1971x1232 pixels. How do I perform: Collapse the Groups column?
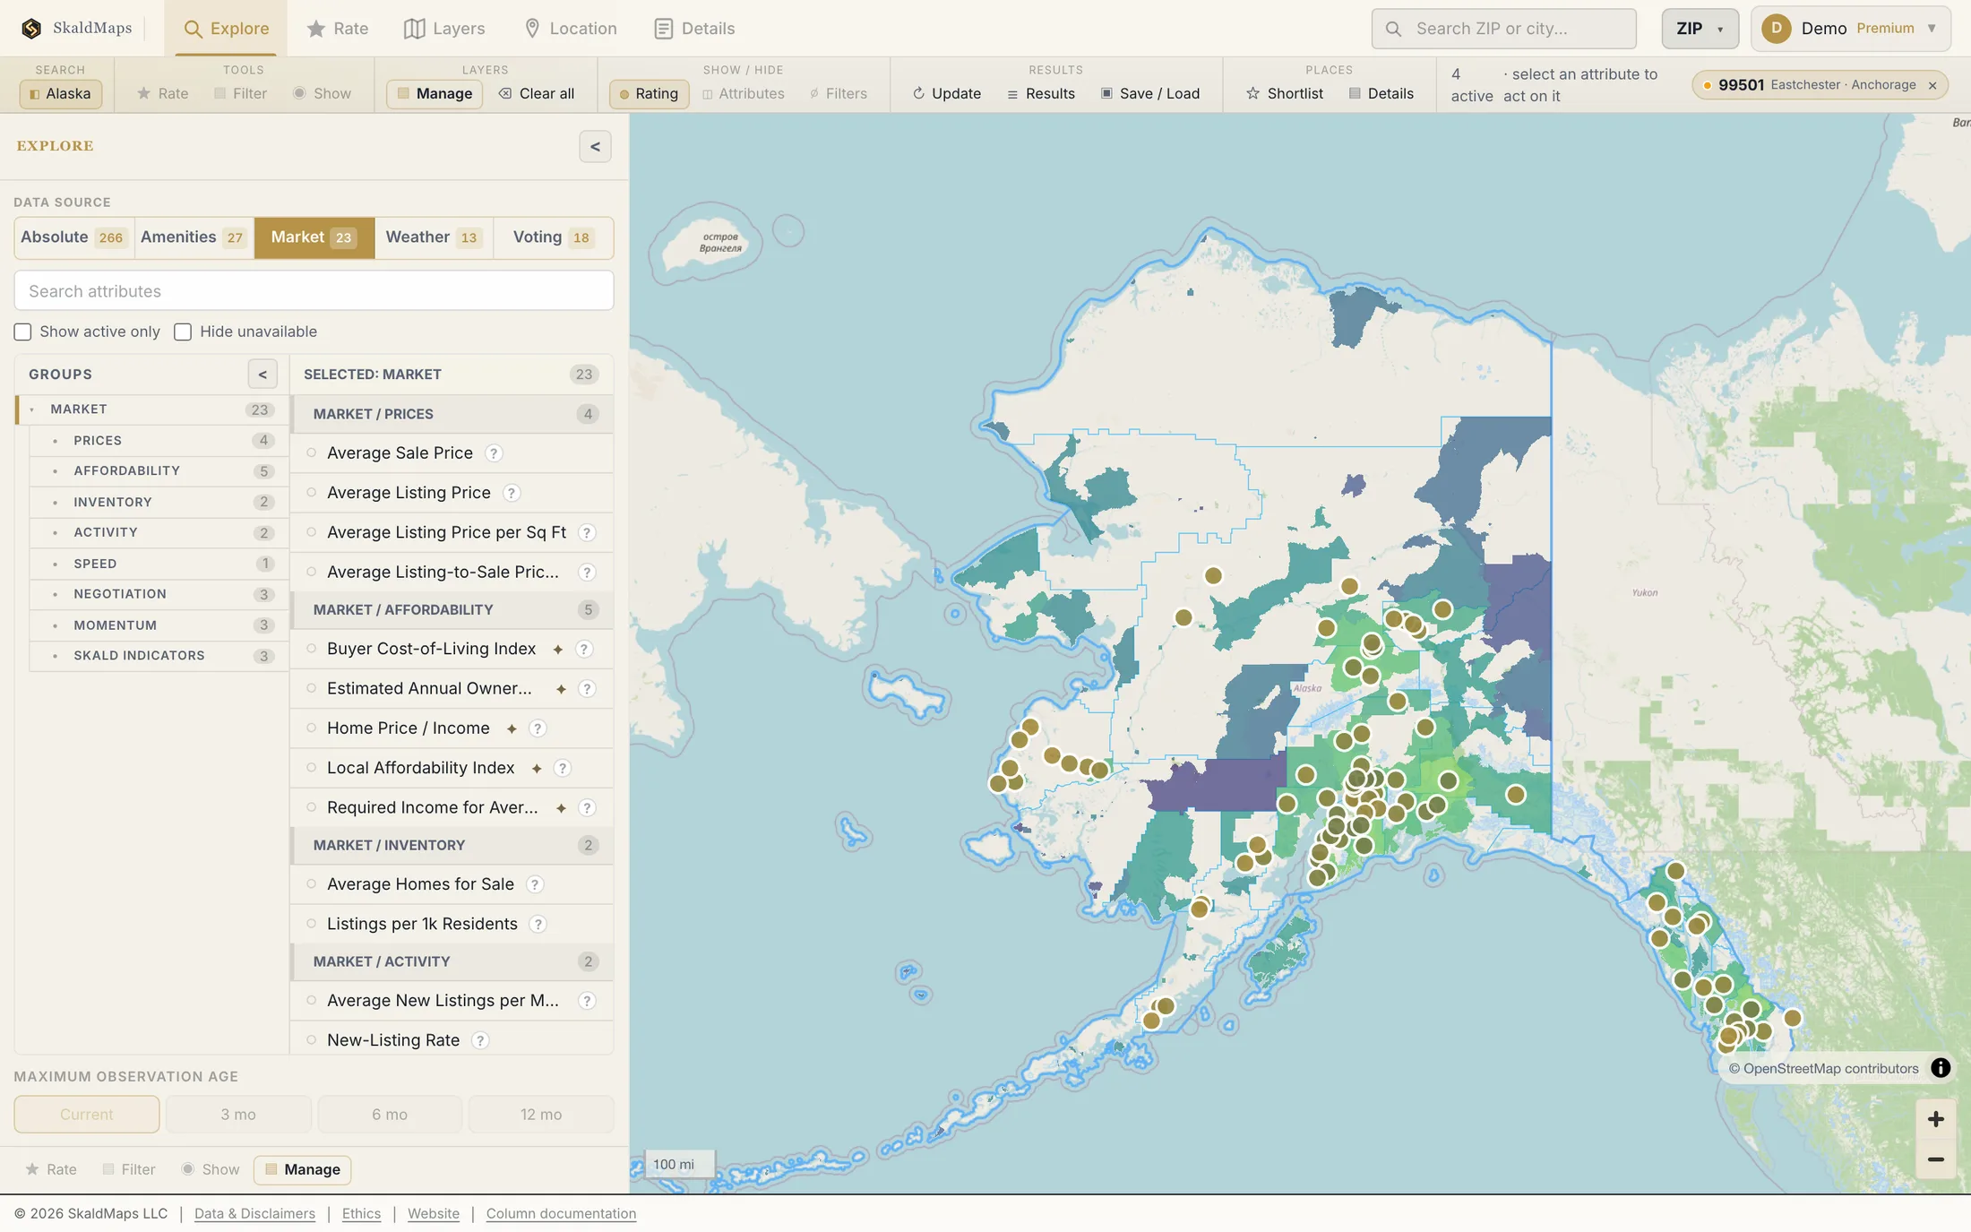tap(263, 375)
